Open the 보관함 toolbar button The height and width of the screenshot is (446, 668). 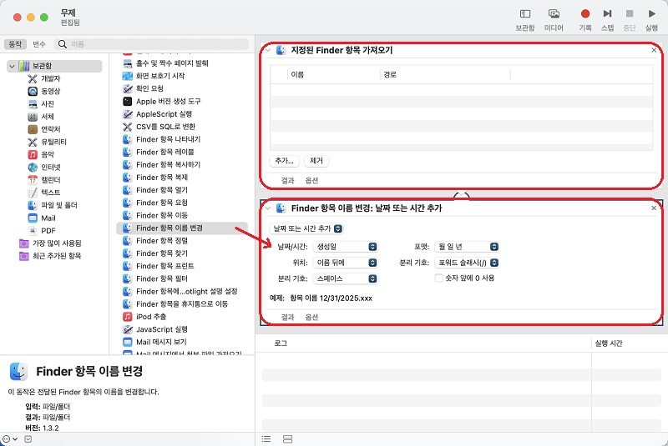pyautogui.click(x=525, y=19)
